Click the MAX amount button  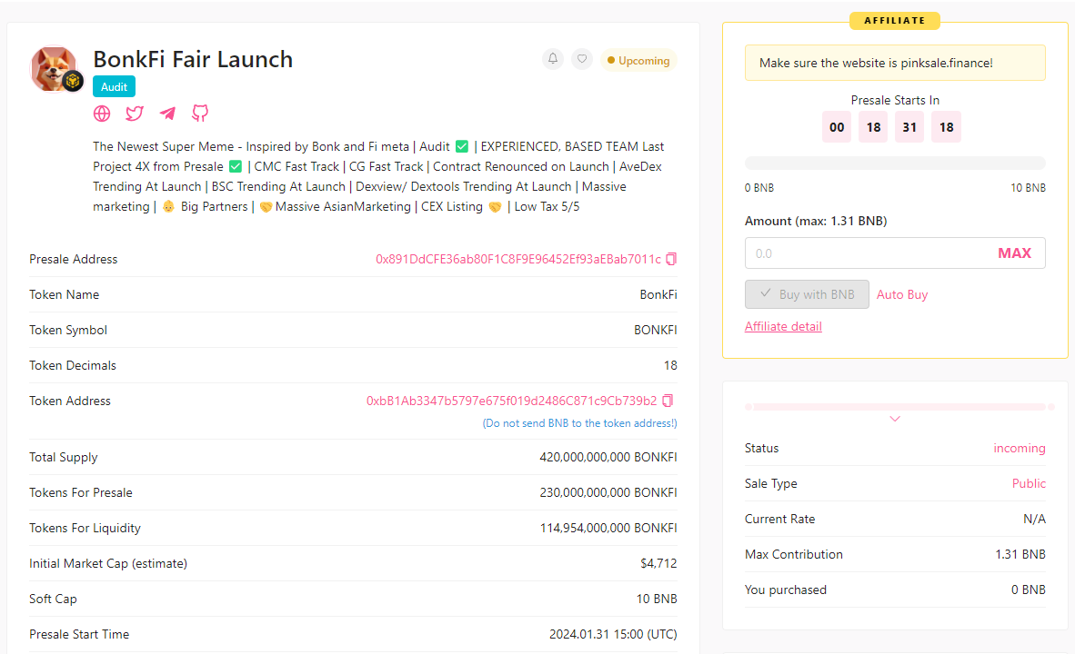click(x=1014, y=253)
